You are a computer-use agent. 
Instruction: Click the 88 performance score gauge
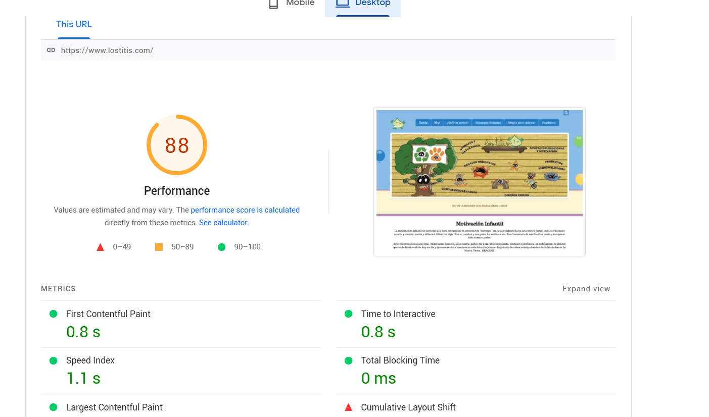177,145
